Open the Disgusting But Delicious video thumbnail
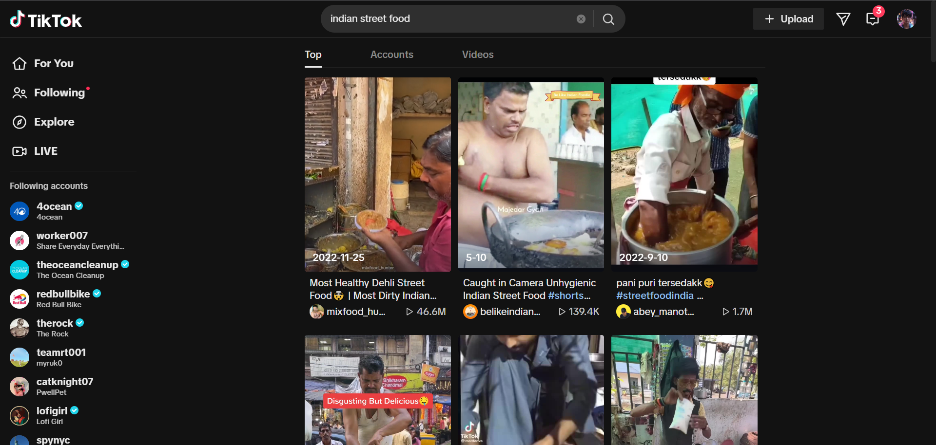 click(x=377, y=389)
